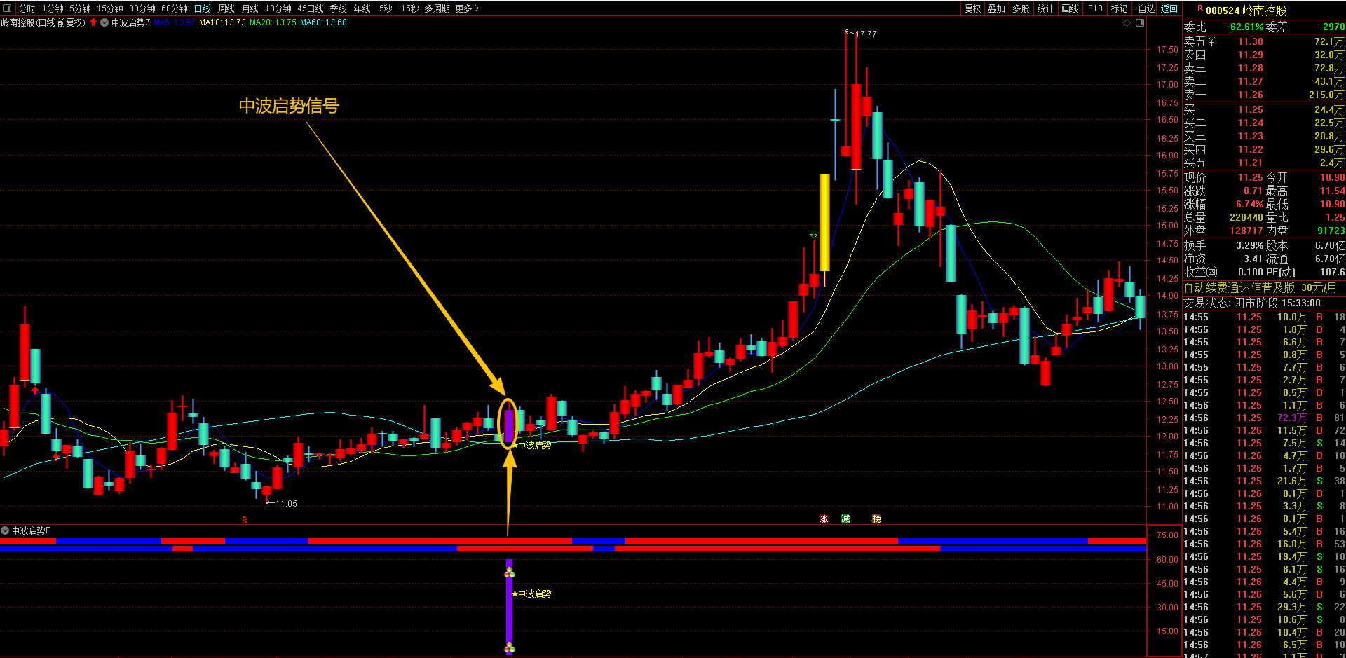Click the green 减 marker on timeline

coord(845,519)
